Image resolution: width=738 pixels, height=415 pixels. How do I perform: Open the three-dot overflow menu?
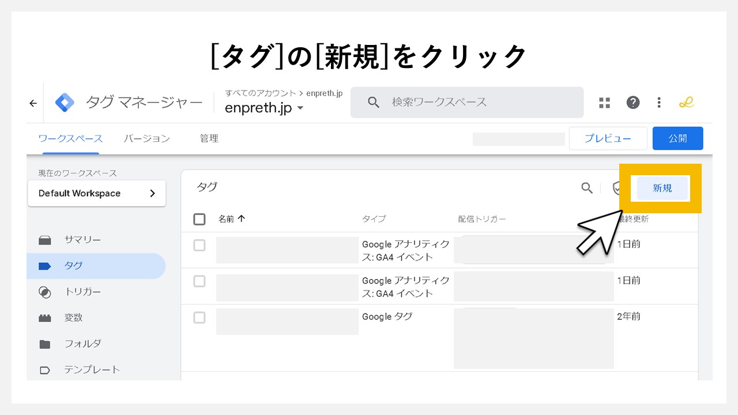[x=658, y=102]
